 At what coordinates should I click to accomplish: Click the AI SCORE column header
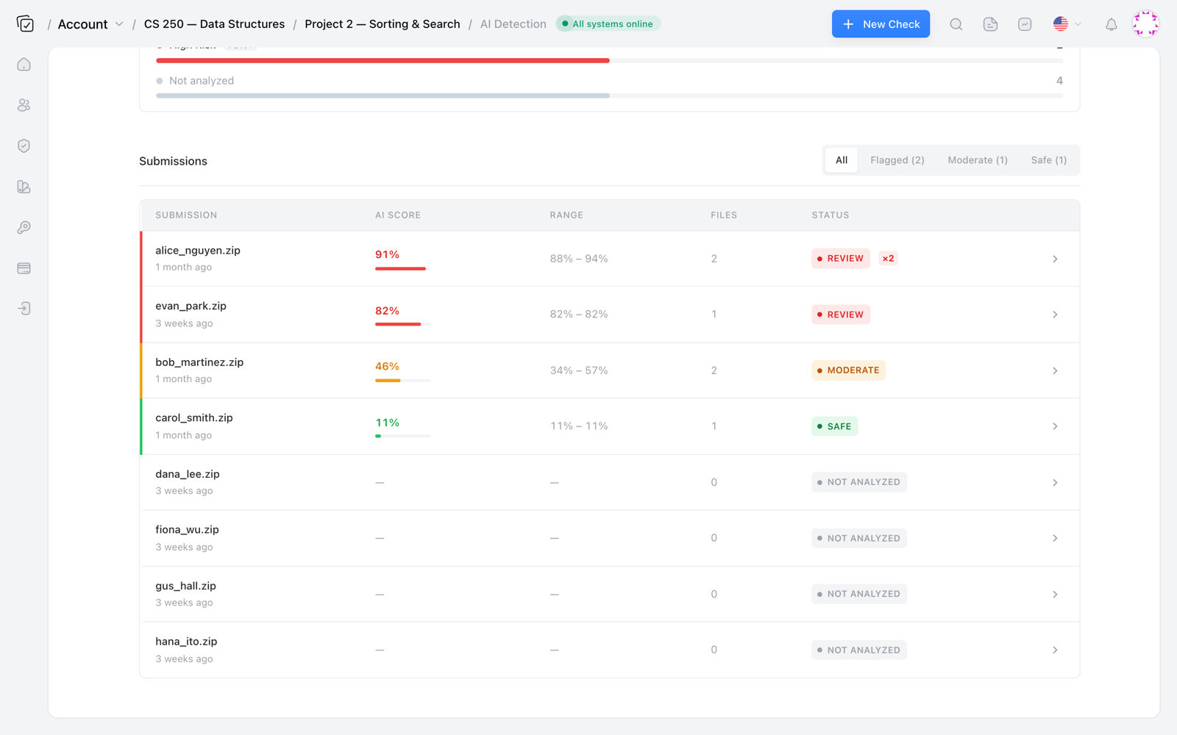(398, 215)
